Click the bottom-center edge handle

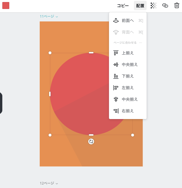(x=91, y=135)
